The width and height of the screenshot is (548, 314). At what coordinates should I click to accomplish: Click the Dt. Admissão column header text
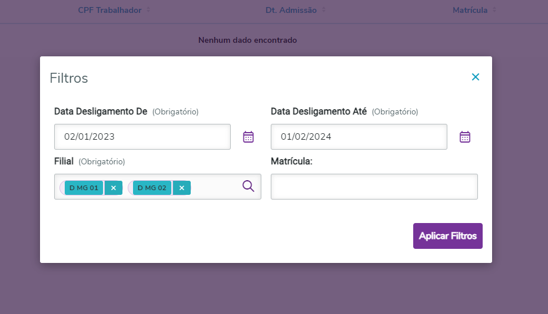coord(287,10)
